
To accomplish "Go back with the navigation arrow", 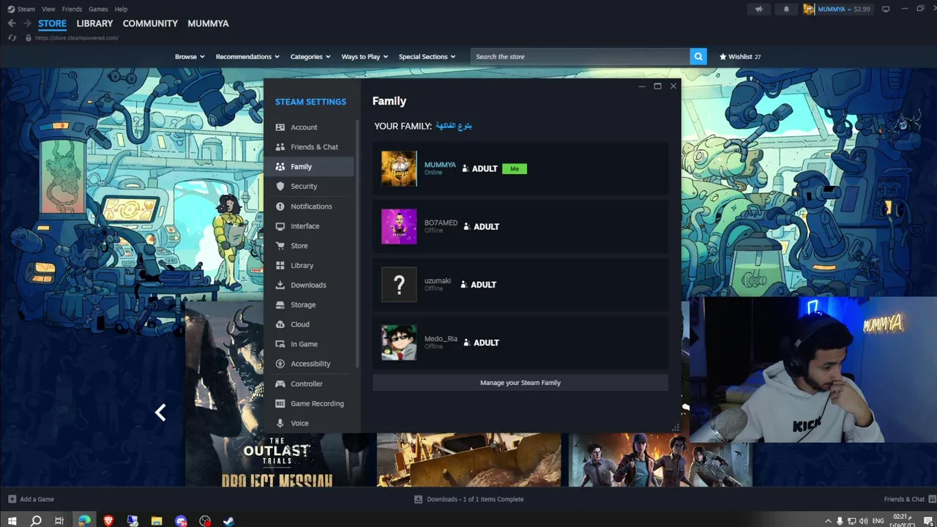I will coord(12,23).
